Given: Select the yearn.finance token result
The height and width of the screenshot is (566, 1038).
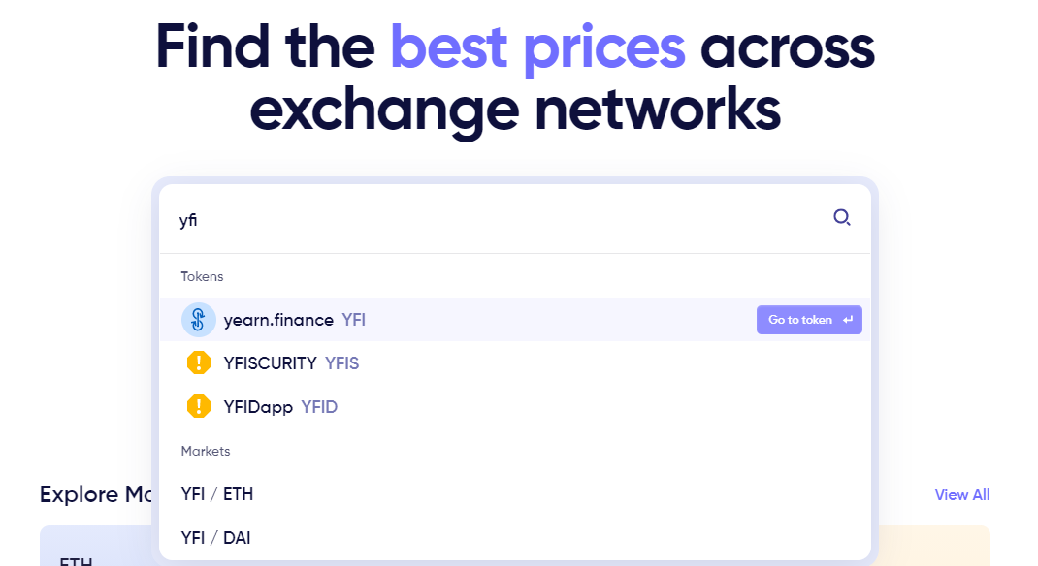Looking at the screenshot, I should pos(515,320).
